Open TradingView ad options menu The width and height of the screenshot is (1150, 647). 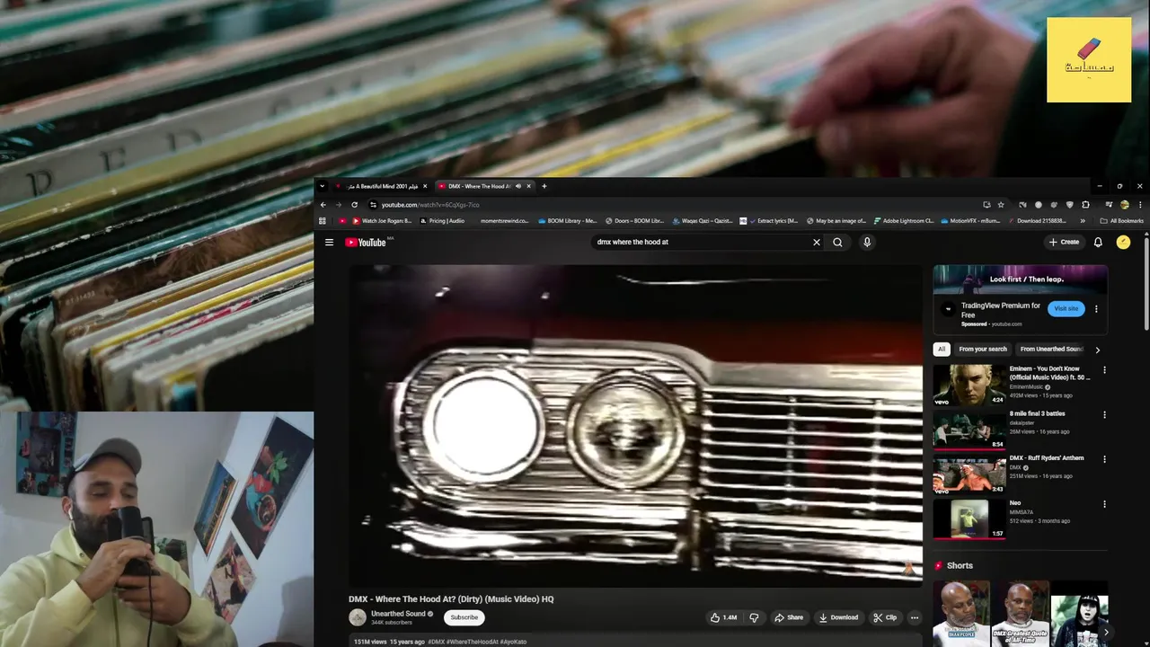coord(1096,309)
